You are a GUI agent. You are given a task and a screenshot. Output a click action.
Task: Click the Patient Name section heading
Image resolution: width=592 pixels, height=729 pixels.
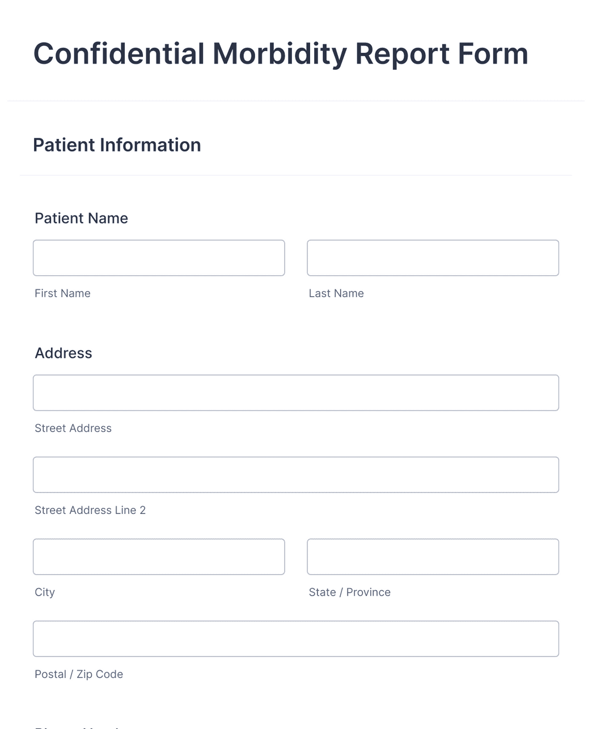pyautogui.click(x=81, y=218)
